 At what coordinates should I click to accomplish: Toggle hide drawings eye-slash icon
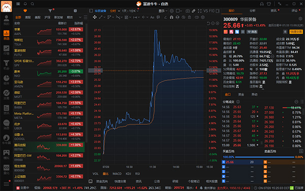pos(184,17)
